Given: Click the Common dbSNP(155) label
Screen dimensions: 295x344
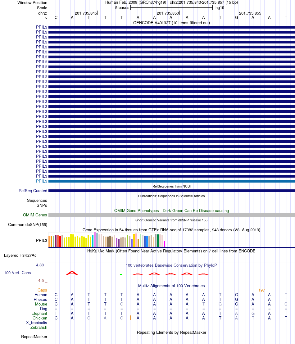Looking at the screenshot, I should (x=28, y=225).
